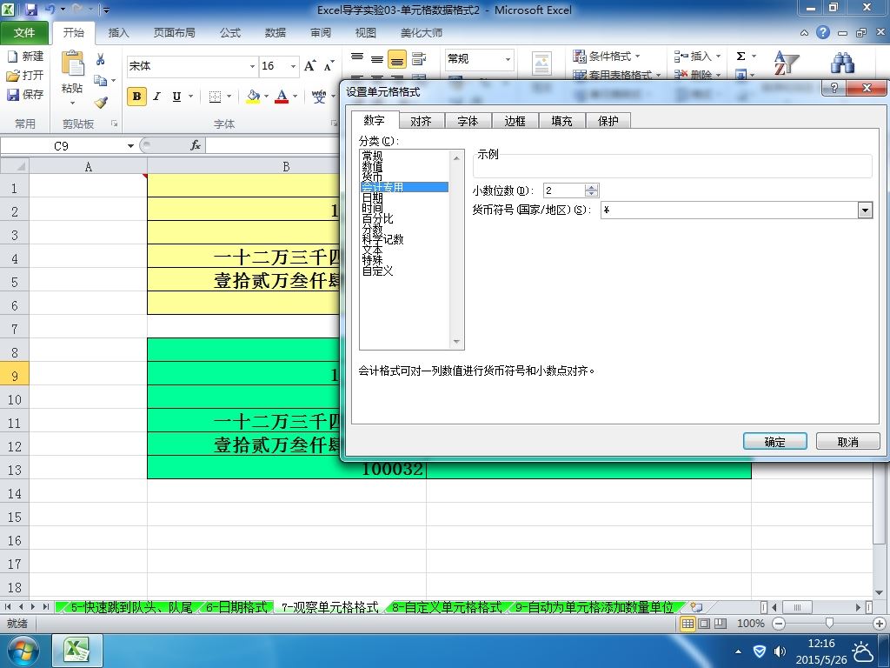
Task: Click the 确定 (OK) button
Action: click(x=774, y=441)
